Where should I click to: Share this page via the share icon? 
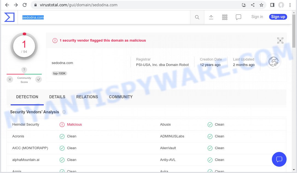pyautogui.click(x=253, y=5)
